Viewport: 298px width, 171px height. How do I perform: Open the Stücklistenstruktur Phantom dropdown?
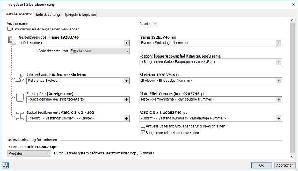pos(100,51)
